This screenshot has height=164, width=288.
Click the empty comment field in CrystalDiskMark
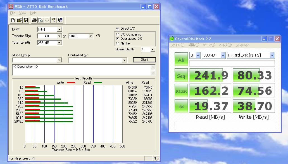(x=225, y=125)
